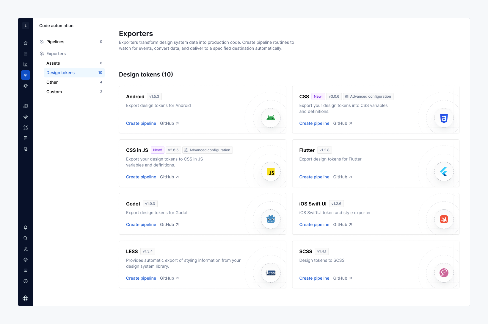The width and height of the screenshot is (488, 324).
Task: Create pipeline for iOS Swift UI
Action: coord(314,225)
